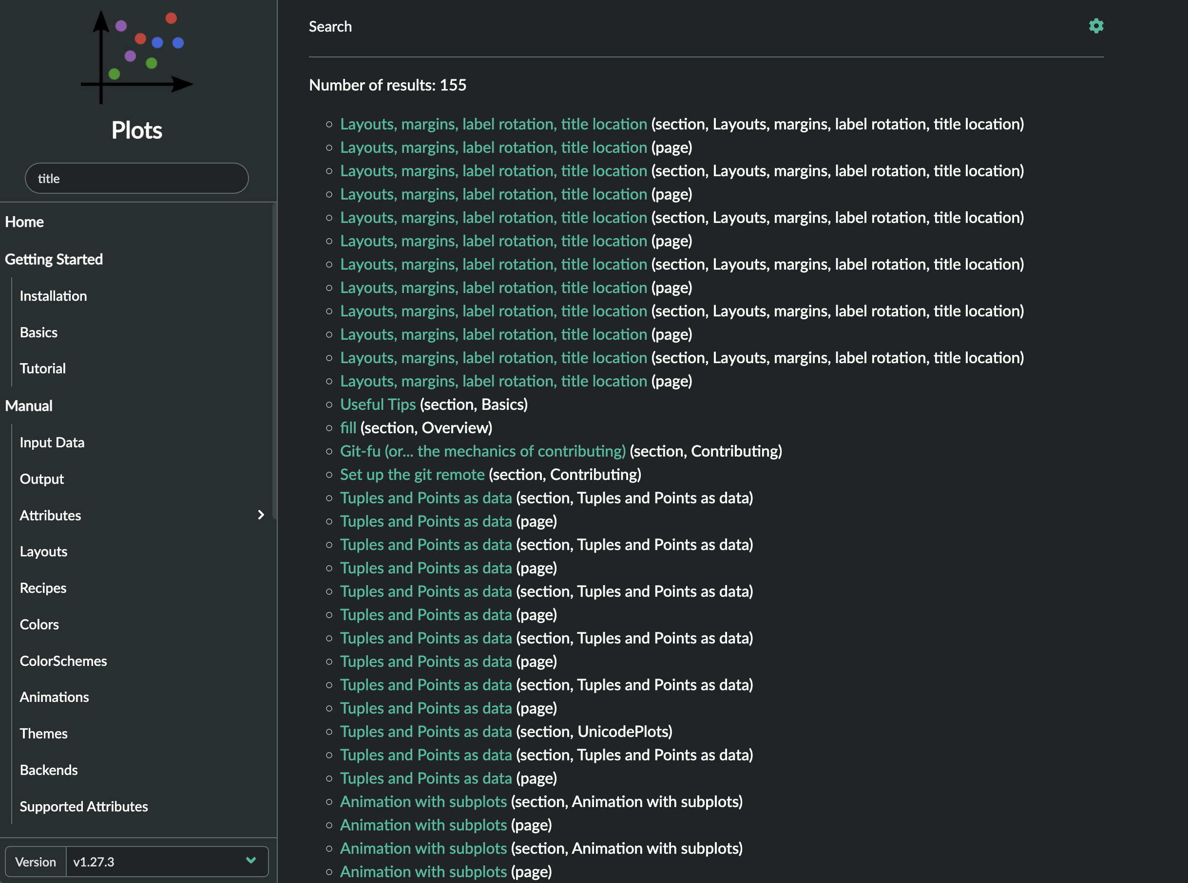The image size is (1188, 883).
Task: Click the first Layouts, margins result link
Action: [494, 124]
